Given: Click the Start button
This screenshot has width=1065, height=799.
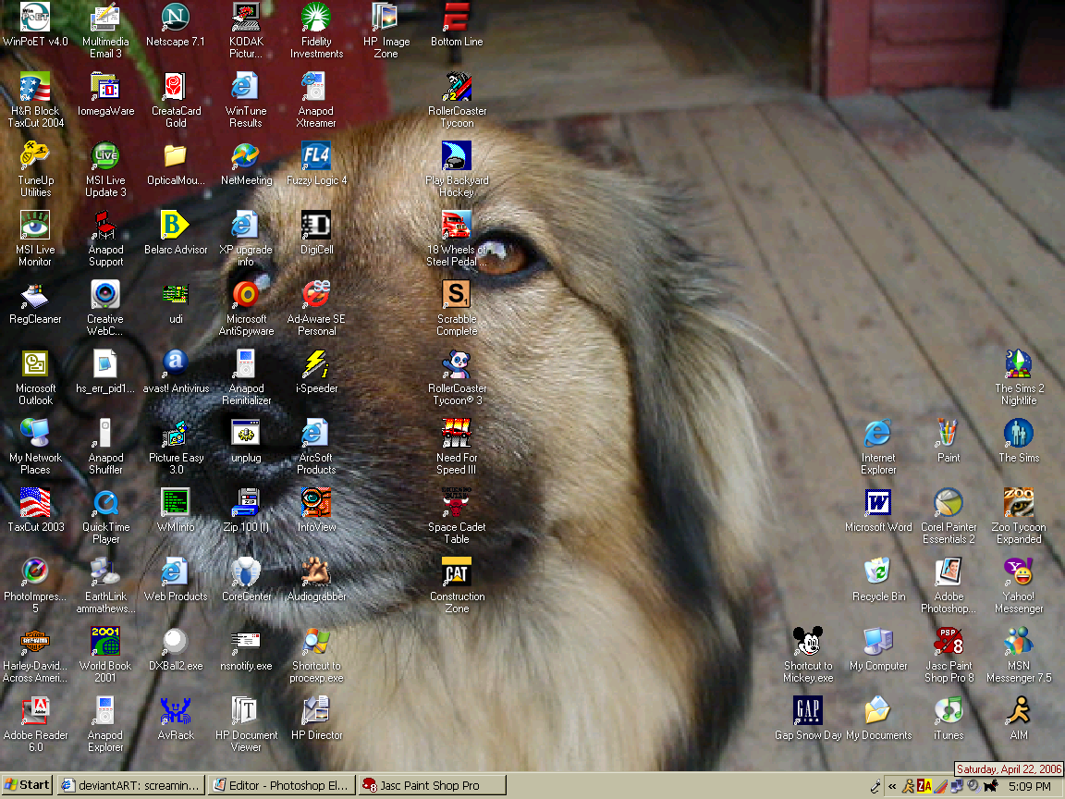Looking at the screenshot, I should tap(27, 785).
